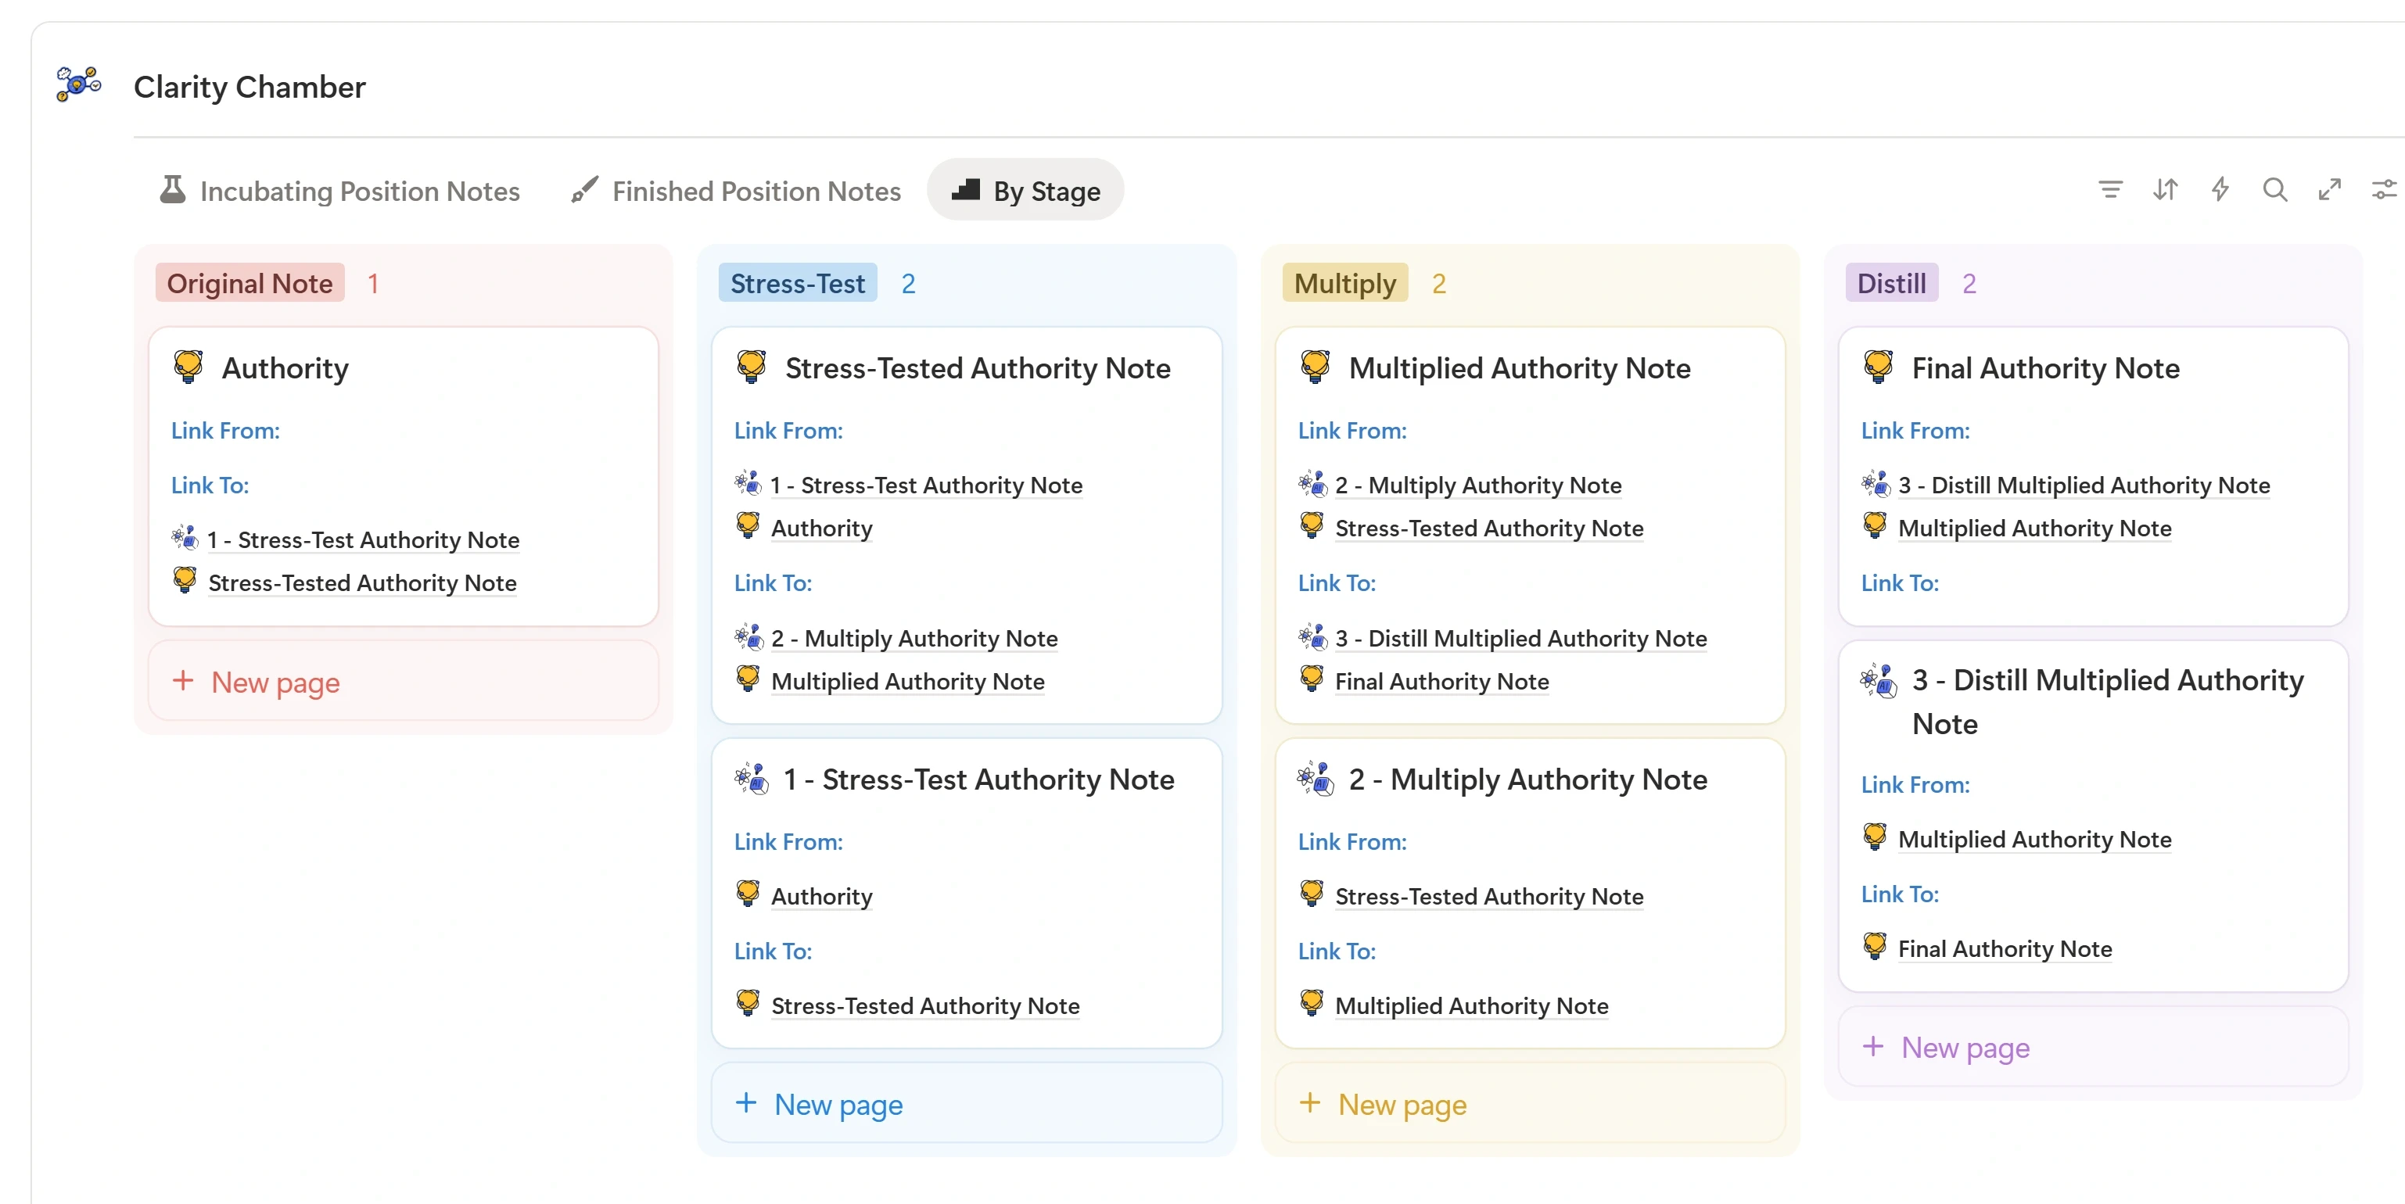The image size is (2405, 1204).
Task: Open search for the database
Action: (2275, 189)
